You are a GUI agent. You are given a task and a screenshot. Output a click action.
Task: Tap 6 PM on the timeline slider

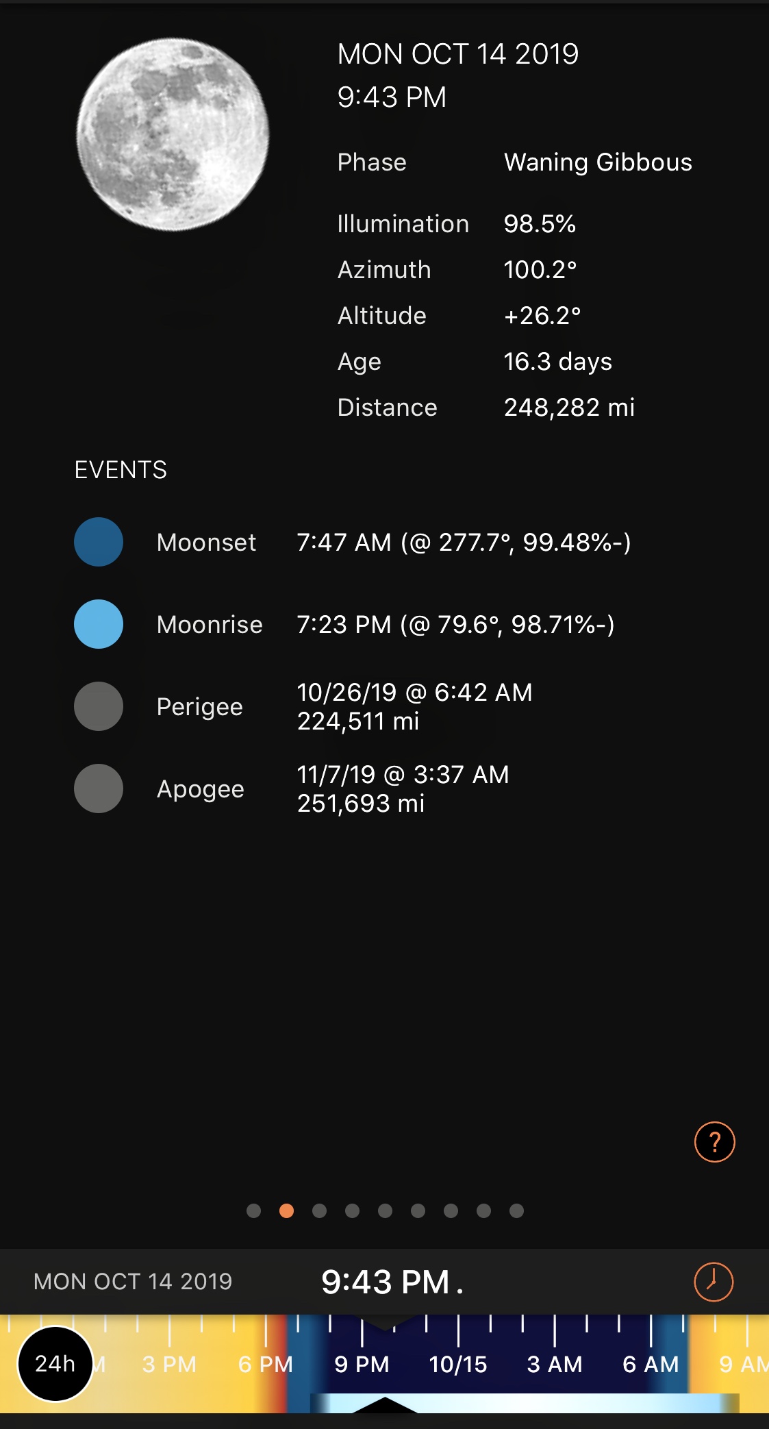click(x=266, y=1364)
